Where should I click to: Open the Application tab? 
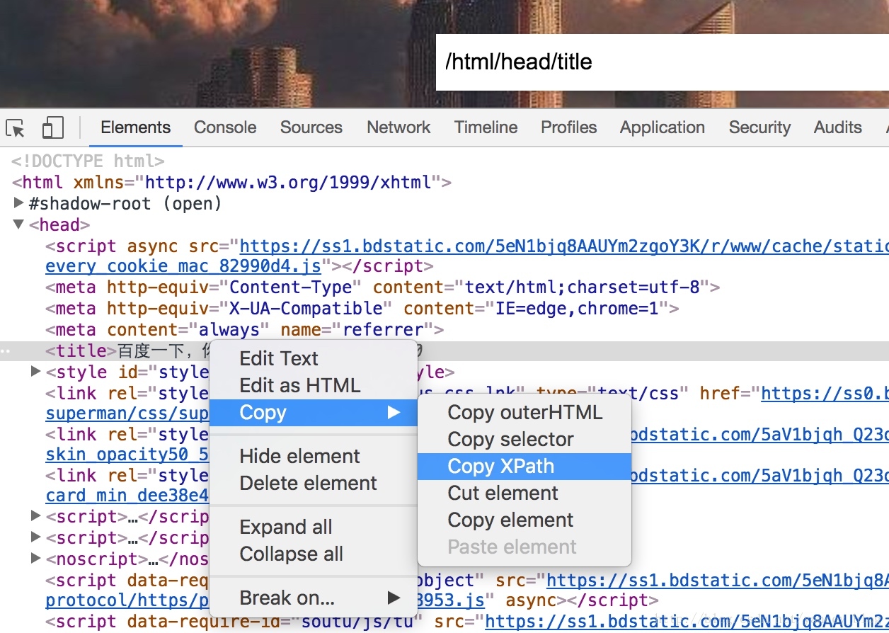663,127
